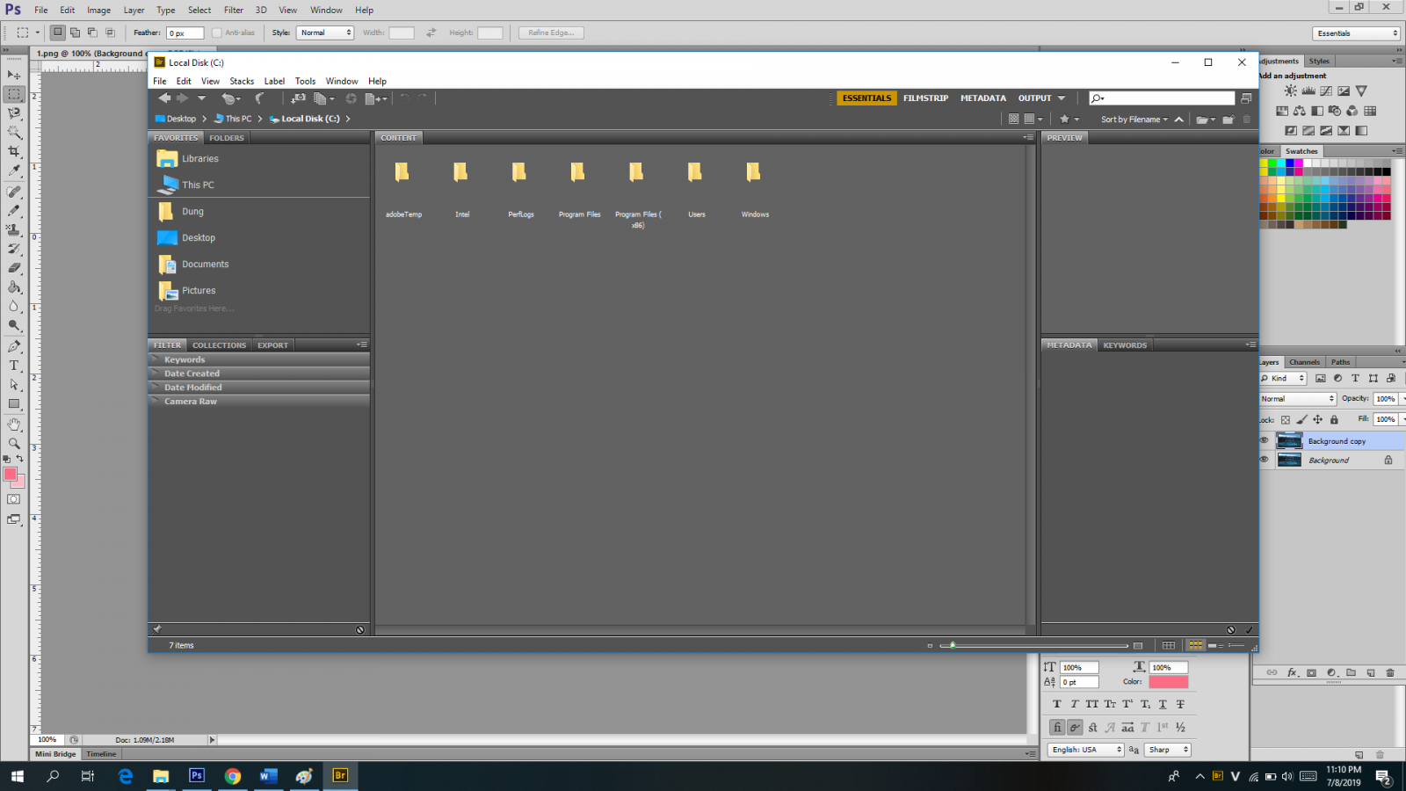
Task: Click the Bridge go back arrow
Action: point(163,98)
